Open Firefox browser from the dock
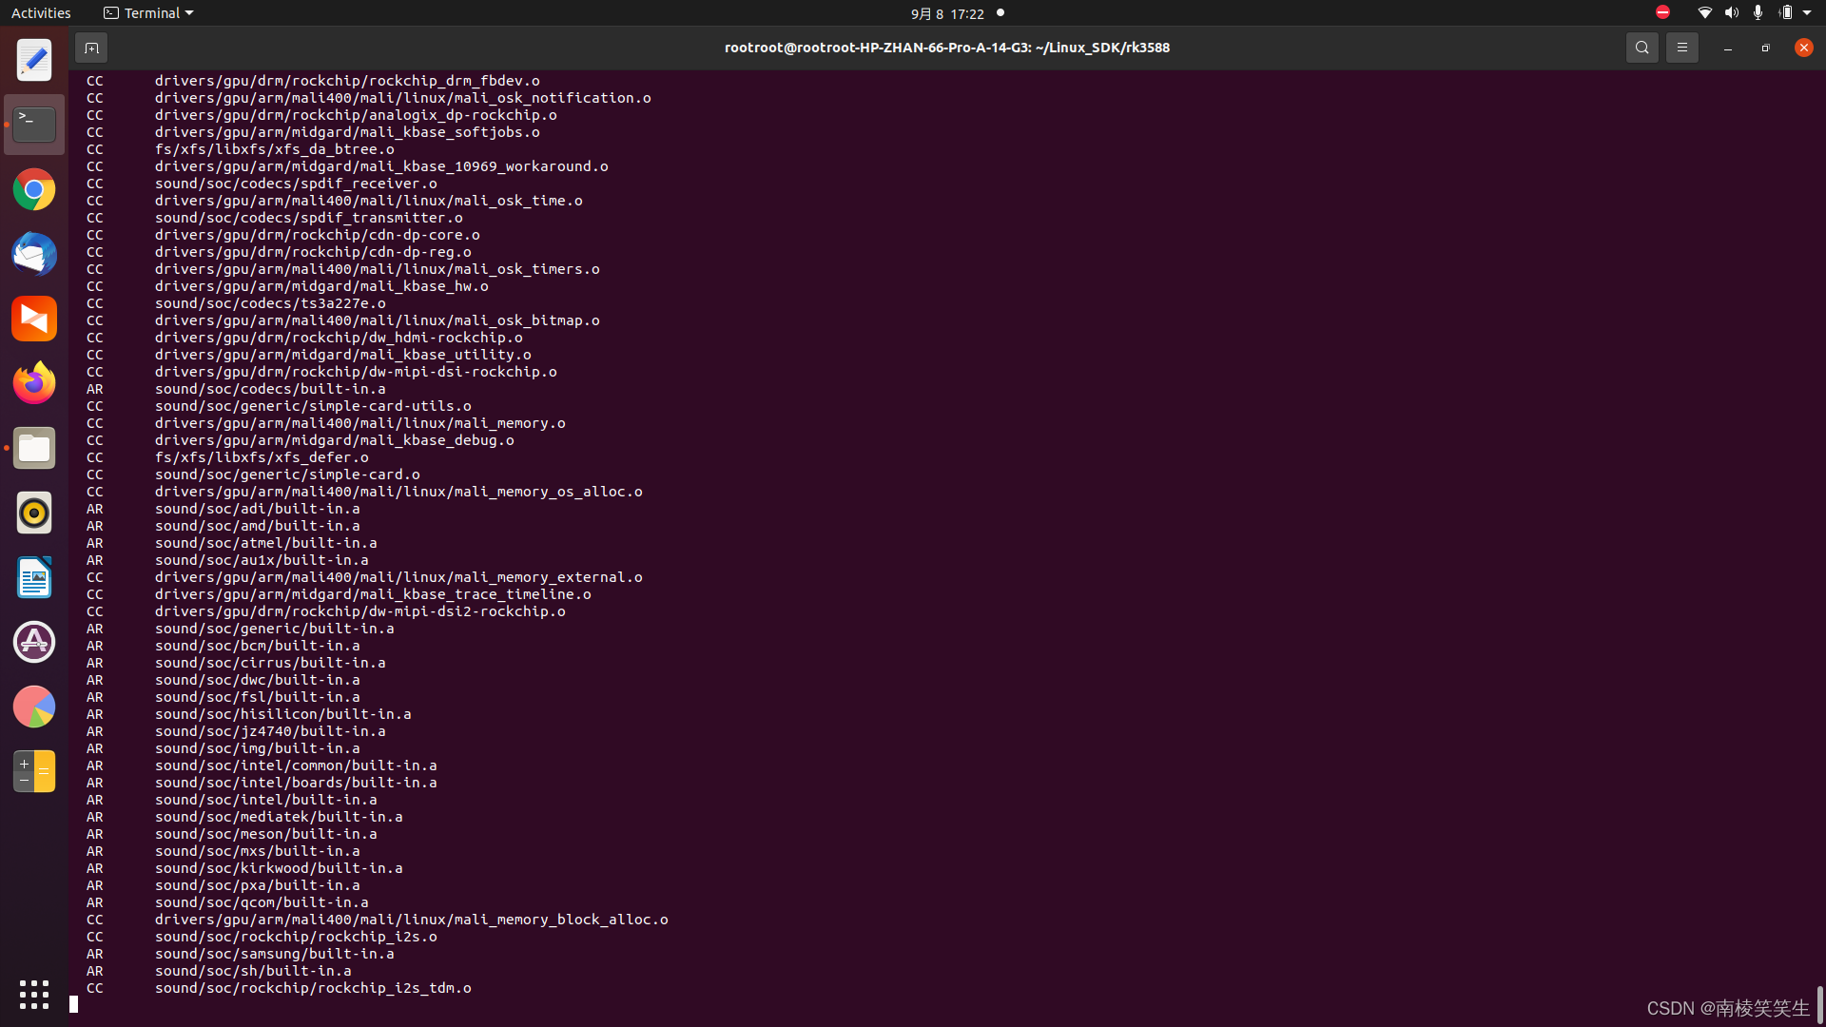The height and width of the screenshot is (1027, 1826). point(34,383)
